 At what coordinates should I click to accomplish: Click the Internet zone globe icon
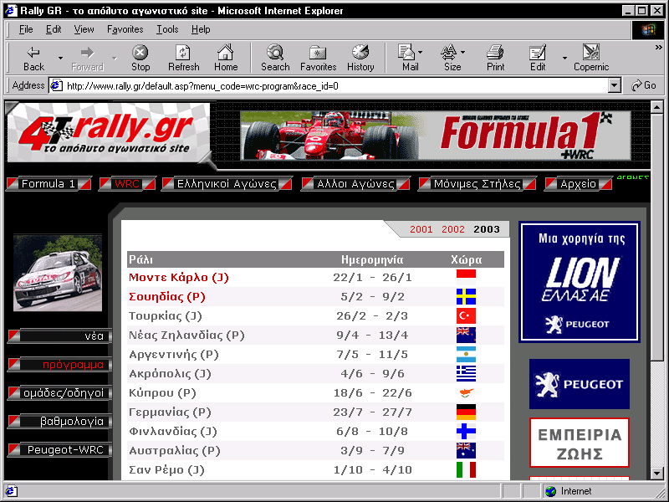tap(551, 491)
